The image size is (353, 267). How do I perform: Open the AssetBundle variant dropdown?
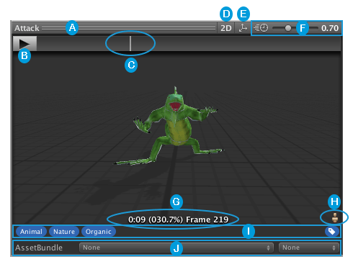308,248
